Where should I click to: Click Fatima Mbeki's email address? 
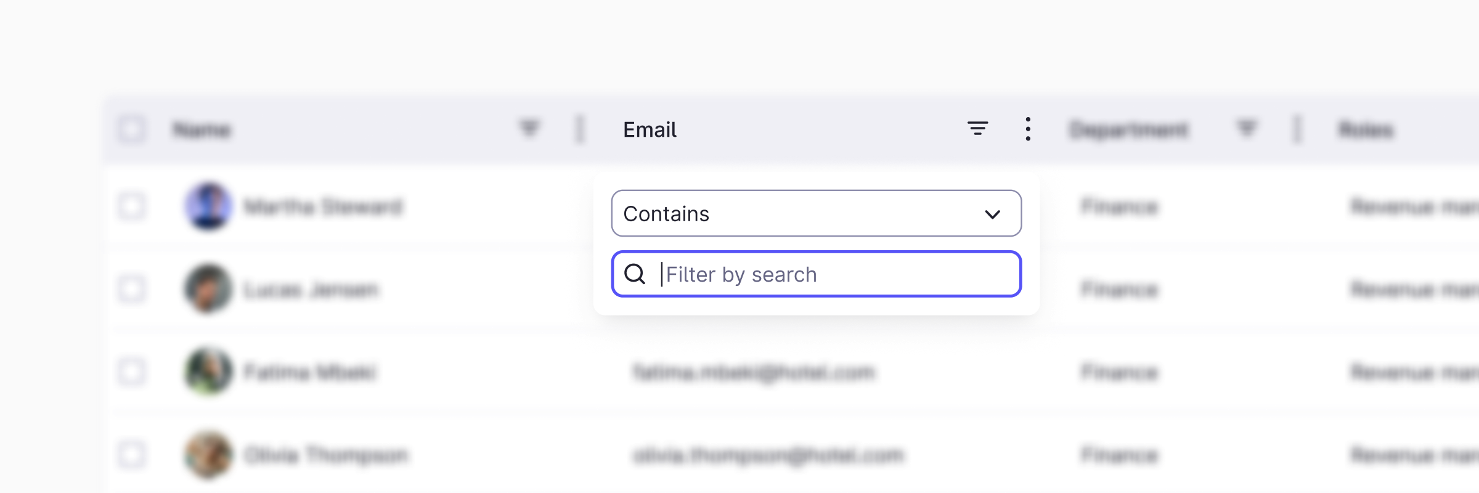(753, 372)
